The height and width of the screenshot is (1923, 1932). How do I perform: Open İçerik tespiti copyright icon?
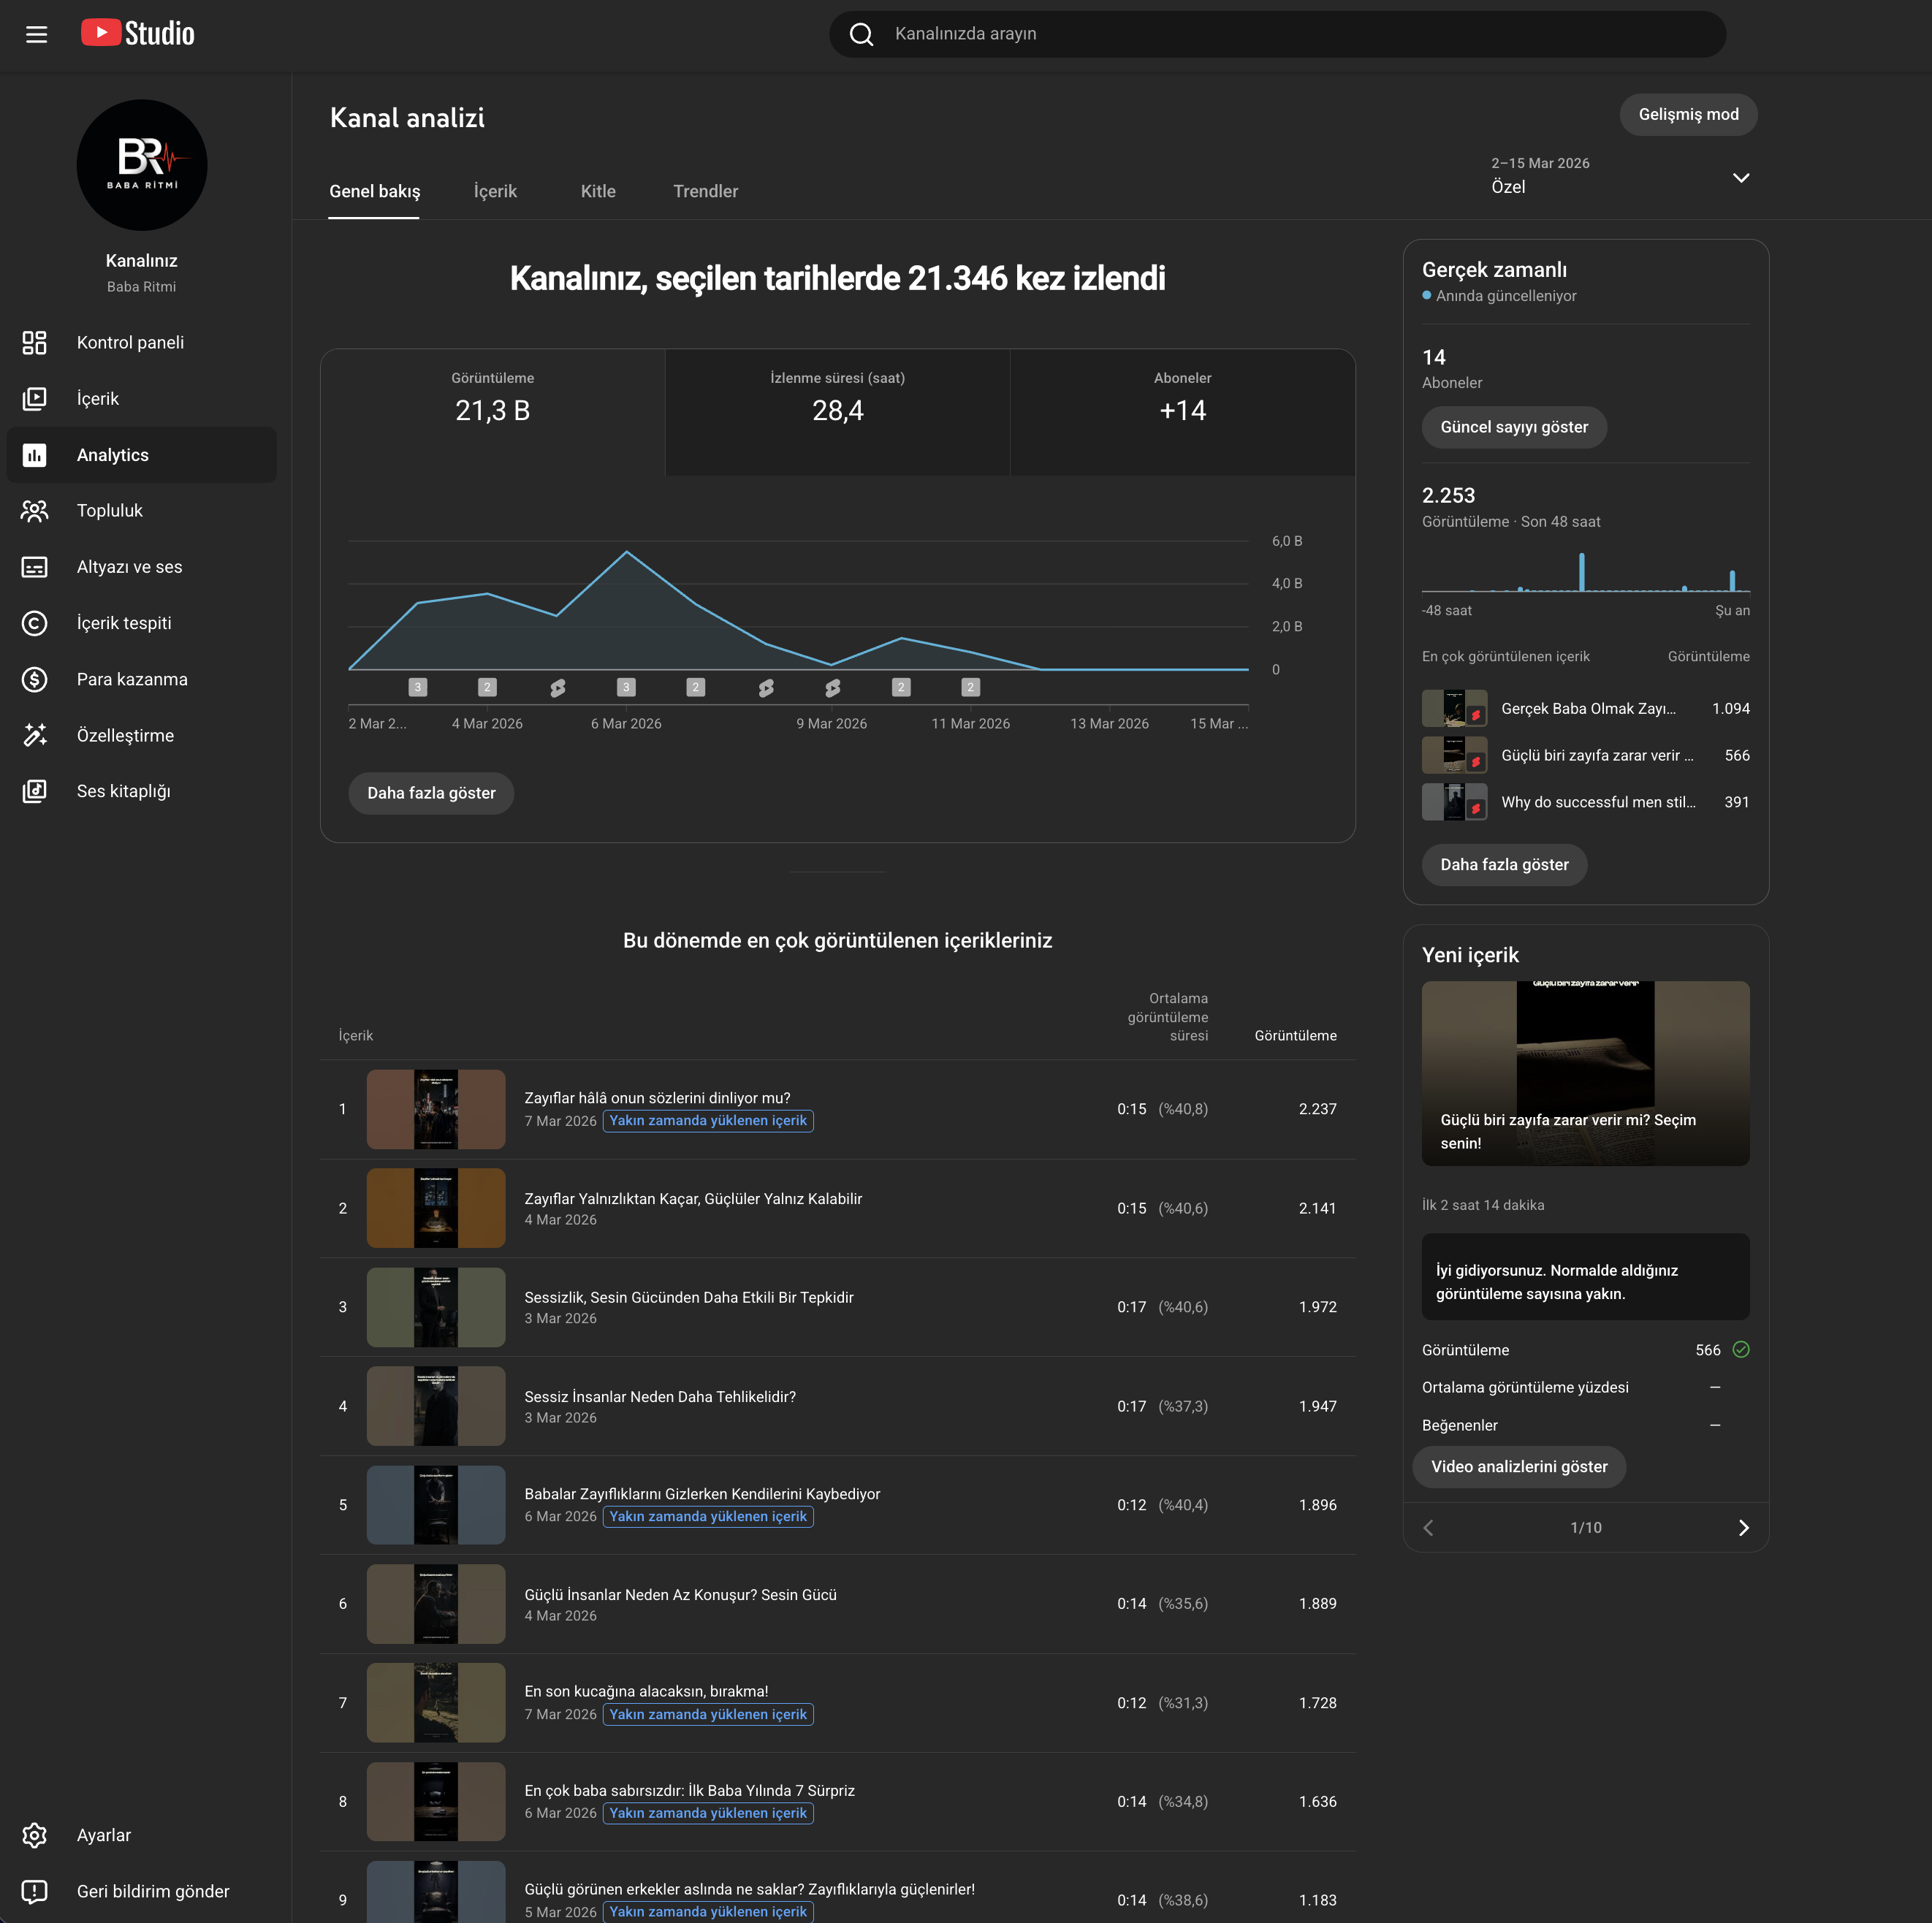click(35, 623)
